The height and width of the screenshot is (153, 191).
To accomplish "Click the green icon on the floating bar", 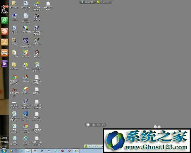I will (86, 147).
